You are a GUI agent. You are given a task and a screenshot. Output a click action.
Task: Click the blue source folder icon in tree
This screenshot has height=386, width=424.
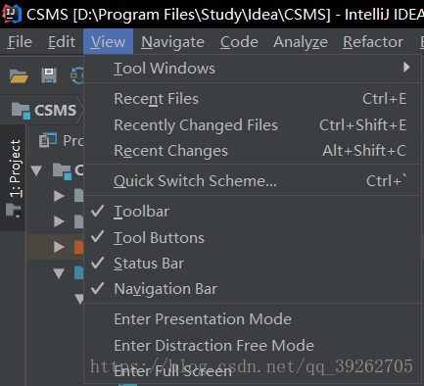point(78,272)
